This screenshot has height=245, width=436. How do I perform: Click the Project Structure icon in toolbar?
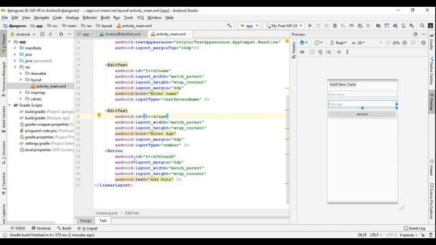(x=378, y=26)
